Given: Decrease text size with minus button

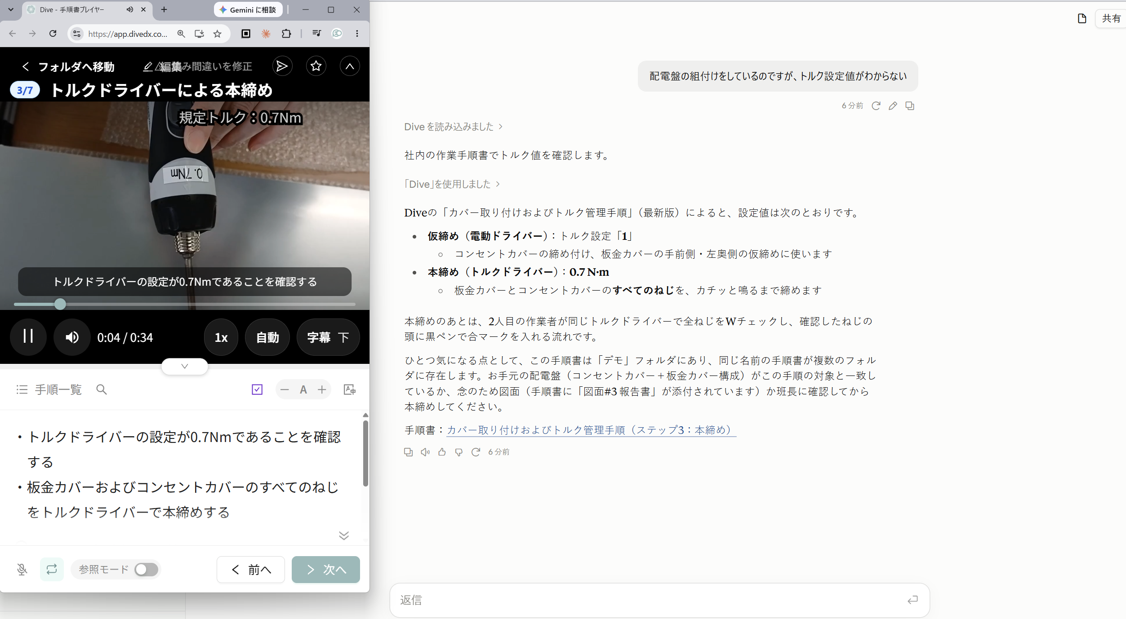Looking at the screenshot, I should (285, 389).
